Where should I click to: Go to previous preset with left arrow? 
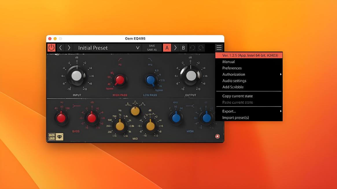click(61, 48)
